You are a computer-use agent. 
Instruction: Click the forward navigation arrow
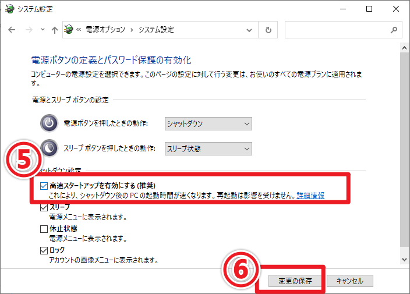28,30
